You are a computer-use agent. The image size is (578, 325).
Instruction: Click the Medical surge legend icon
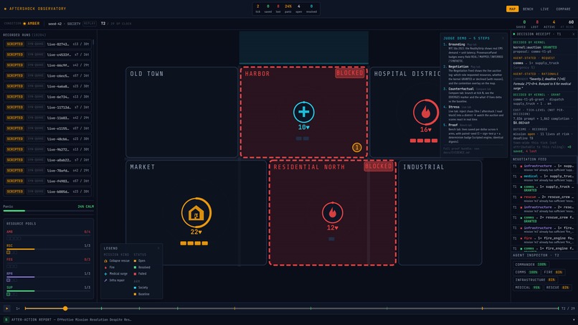click(x=105, y=274)
